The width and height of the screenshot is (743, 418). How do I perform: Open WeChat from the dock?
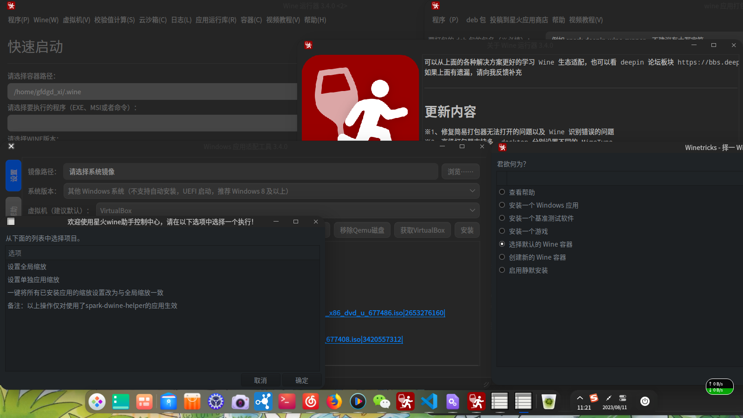[382, 402]
